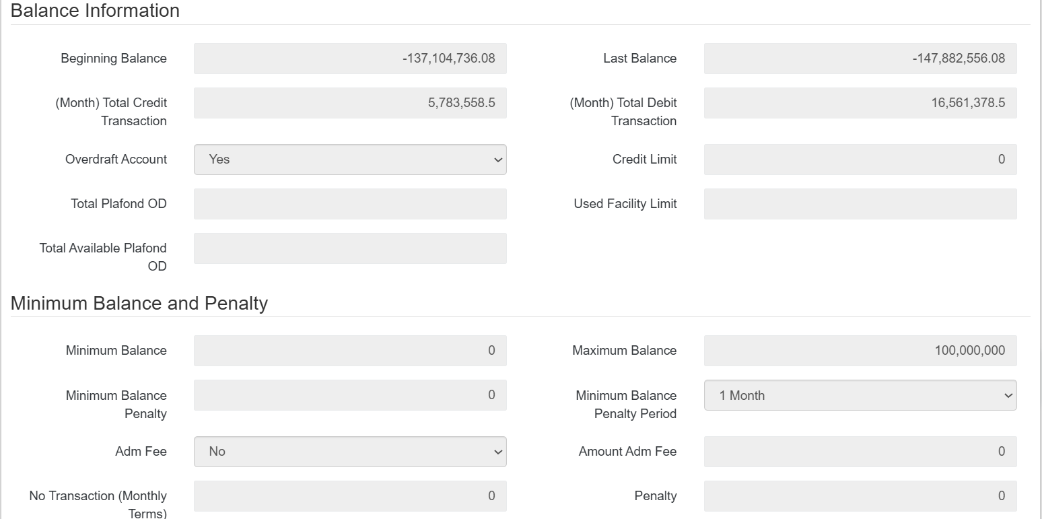Viewport: 1042px width, 519px height.
Task: Select the Total Debit Transaction field
Action: pyautogui.click(x=860, y=103)
